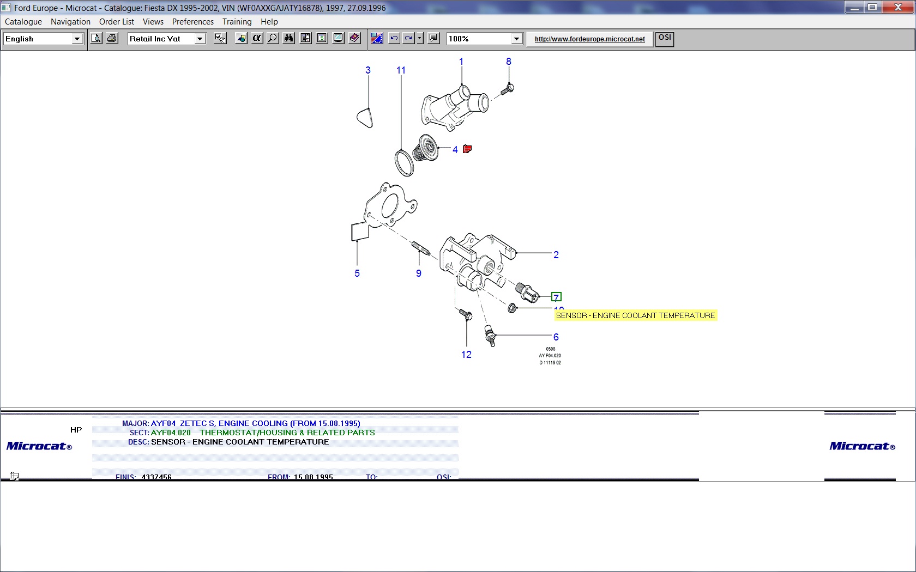Open the Catalogue menu

(23, 22)
